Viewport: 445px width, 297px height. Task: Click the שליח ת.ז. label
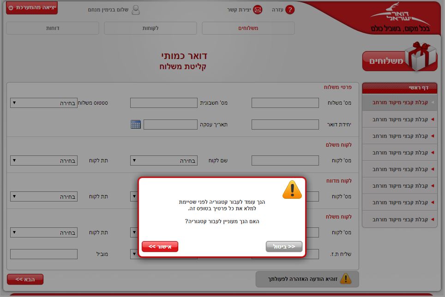pyautogui.click(x=341, y=254)
